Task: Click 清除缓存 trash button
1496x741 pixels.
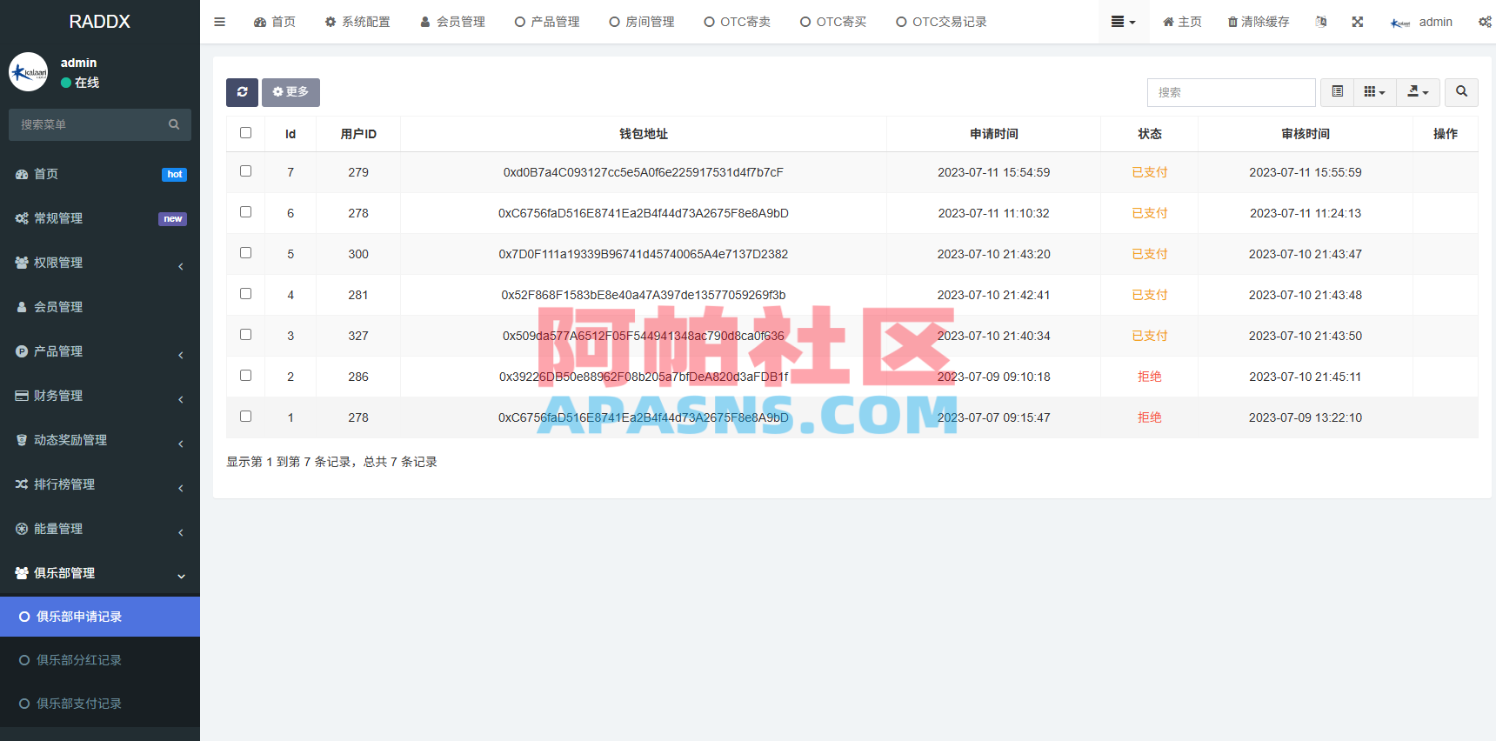Action: click(1259, 22)
